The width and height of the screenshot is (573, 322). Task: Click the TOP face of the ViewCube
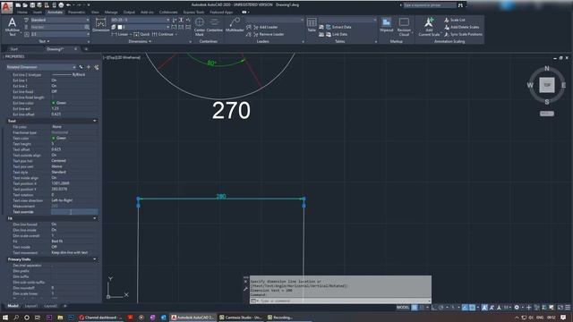tap(547, 85)
